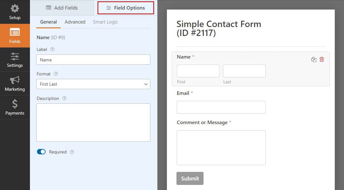
Task: Click the help icon beside Required
Action: point(72,152)
